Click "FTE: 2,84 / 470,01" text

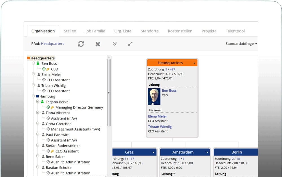pos(160,78)
